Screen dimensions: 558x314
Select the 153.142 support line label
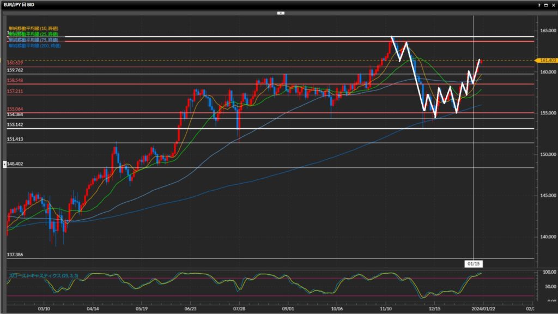coord(15,125)
